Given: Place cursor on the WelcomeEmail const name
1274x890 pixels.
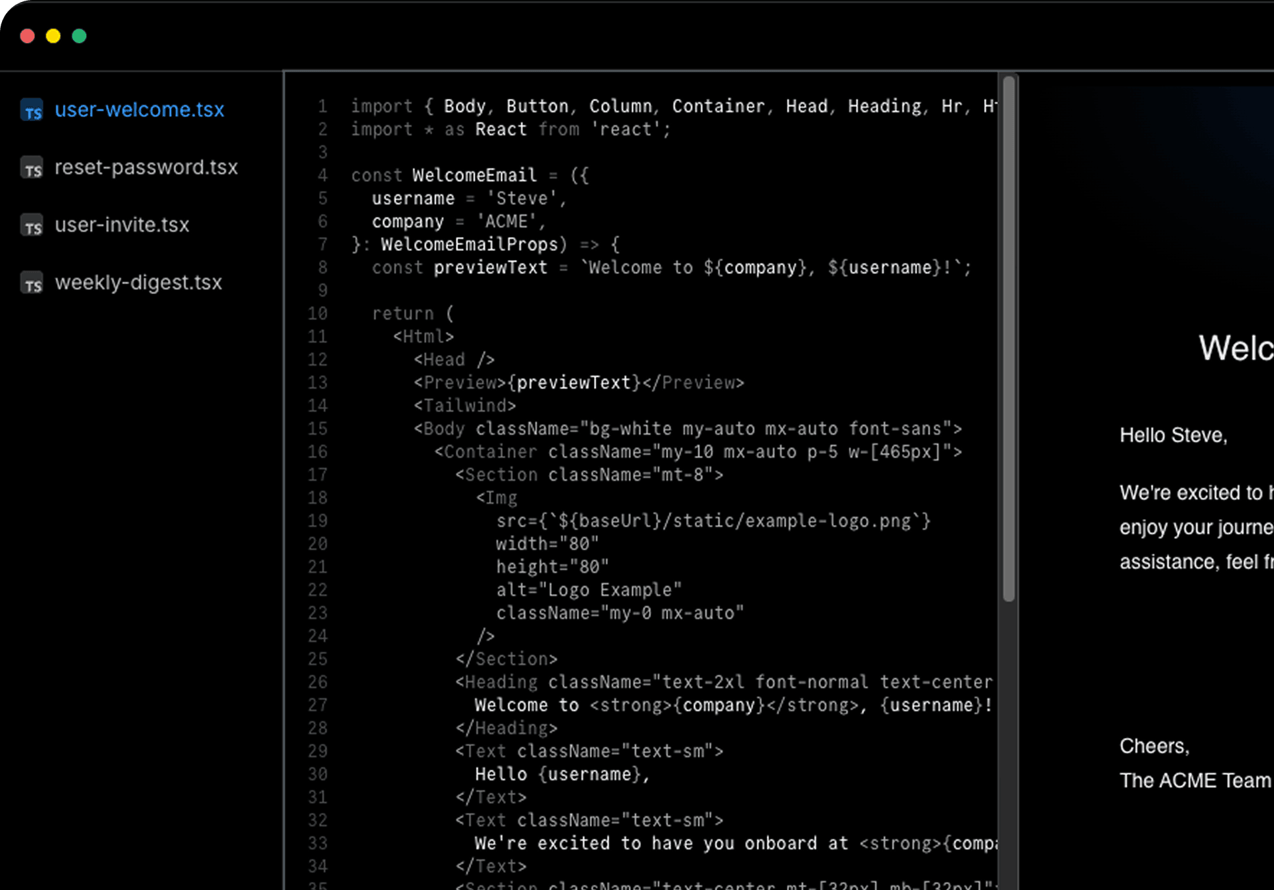Looking at the screenshot, I should point(474,175).
